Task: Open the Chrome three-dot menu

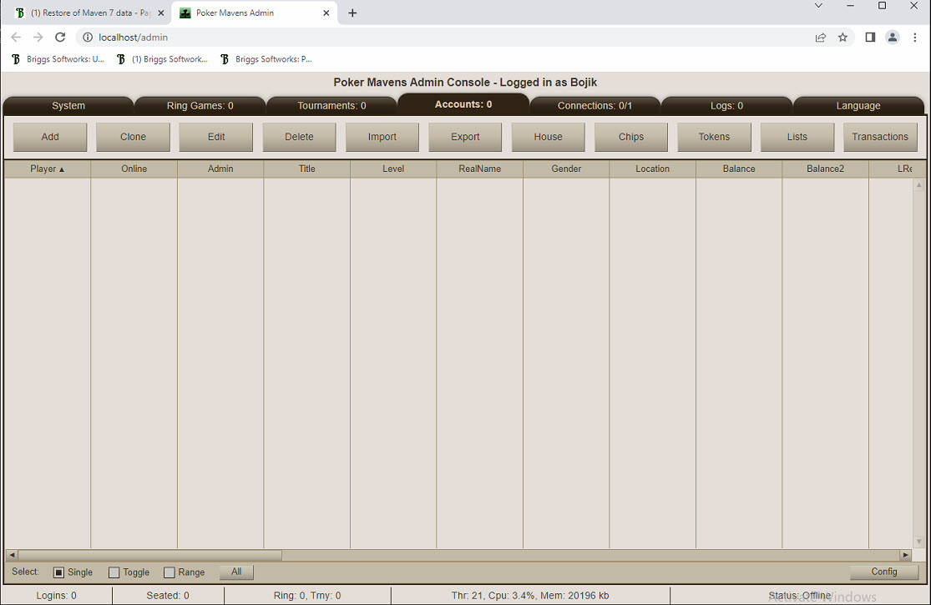Action: tap(915, 38)
